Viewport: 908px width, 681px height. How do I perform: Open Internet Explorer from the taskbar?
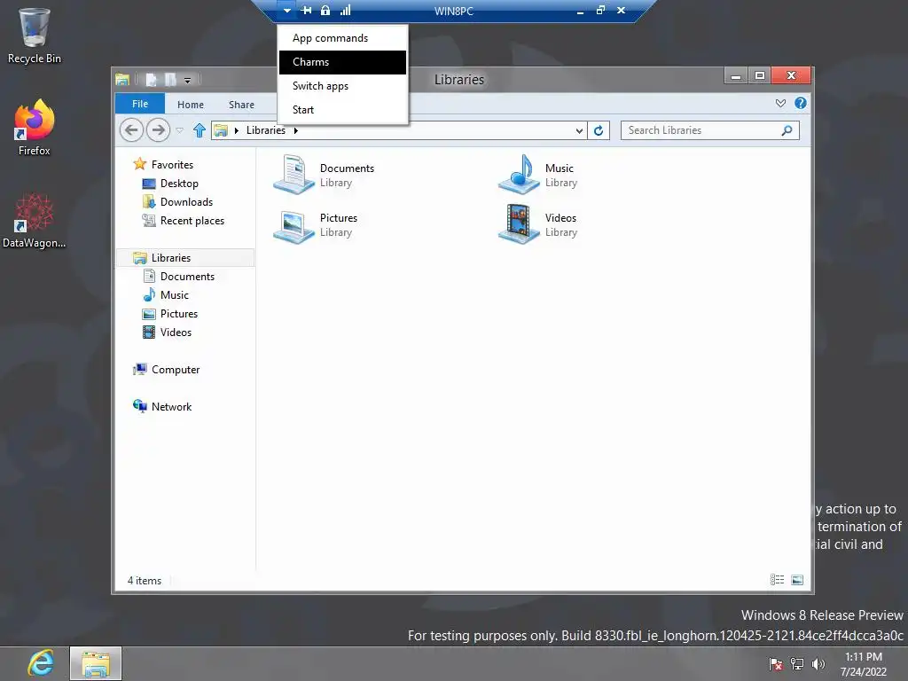[41, 663]
